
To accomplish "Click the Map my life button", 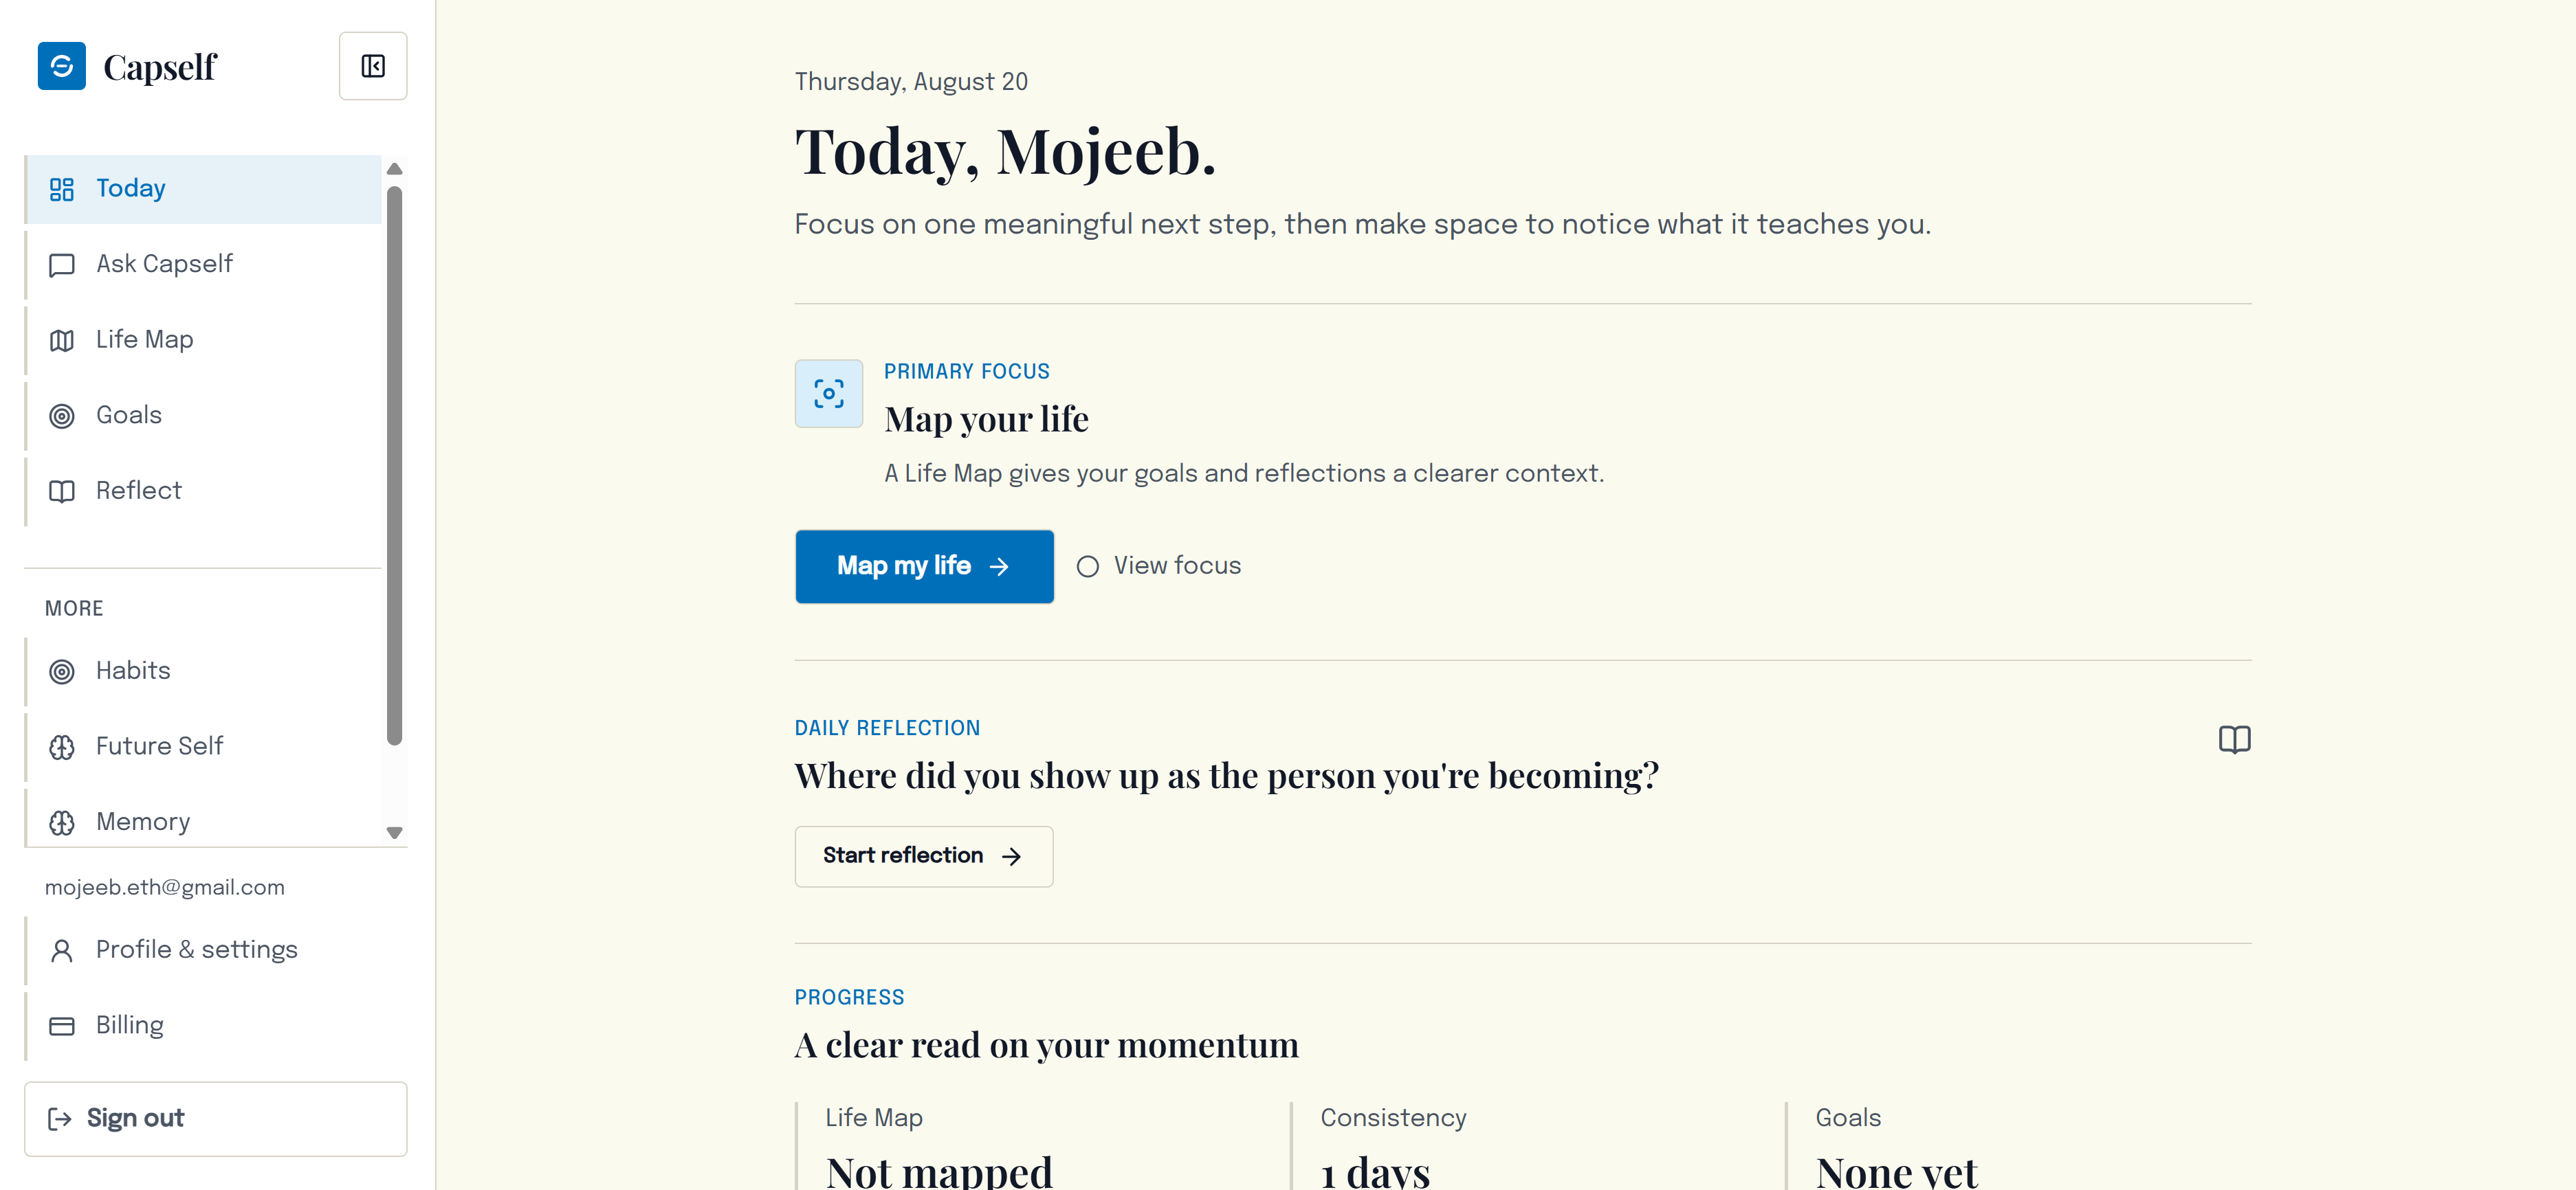I will coord(924,567).
